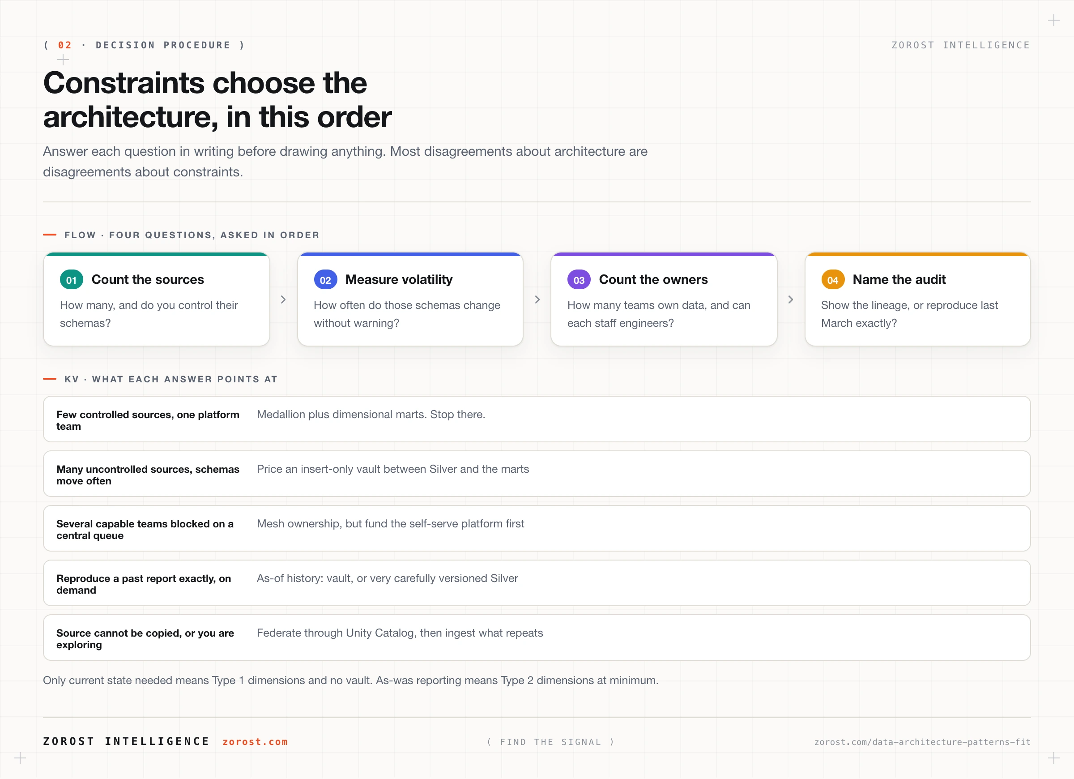Select 'Federate through Unity Catalog' value text
Screen dimensions: 1074x779
tap(400, 632)
